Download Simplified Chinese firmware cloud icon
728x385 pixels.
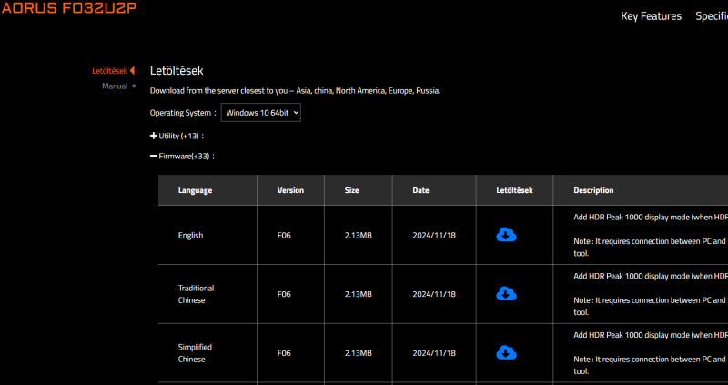click(x=506, y=353)
